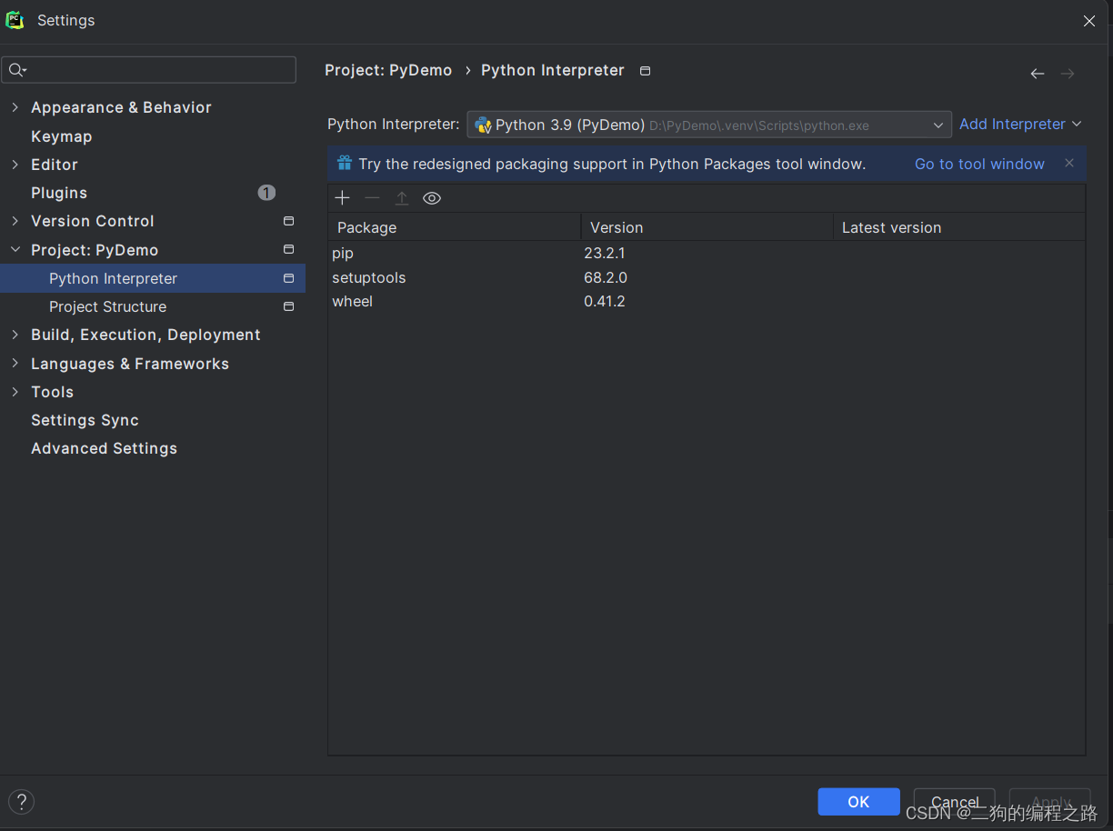The width and height of the screenshot is (1113, 831).
Task: Open Advanced Settings page
Action: click(104, 448)
